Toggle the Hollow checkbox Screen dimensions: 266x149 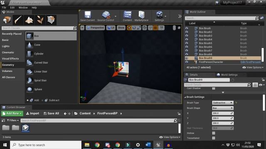(214, 133)
